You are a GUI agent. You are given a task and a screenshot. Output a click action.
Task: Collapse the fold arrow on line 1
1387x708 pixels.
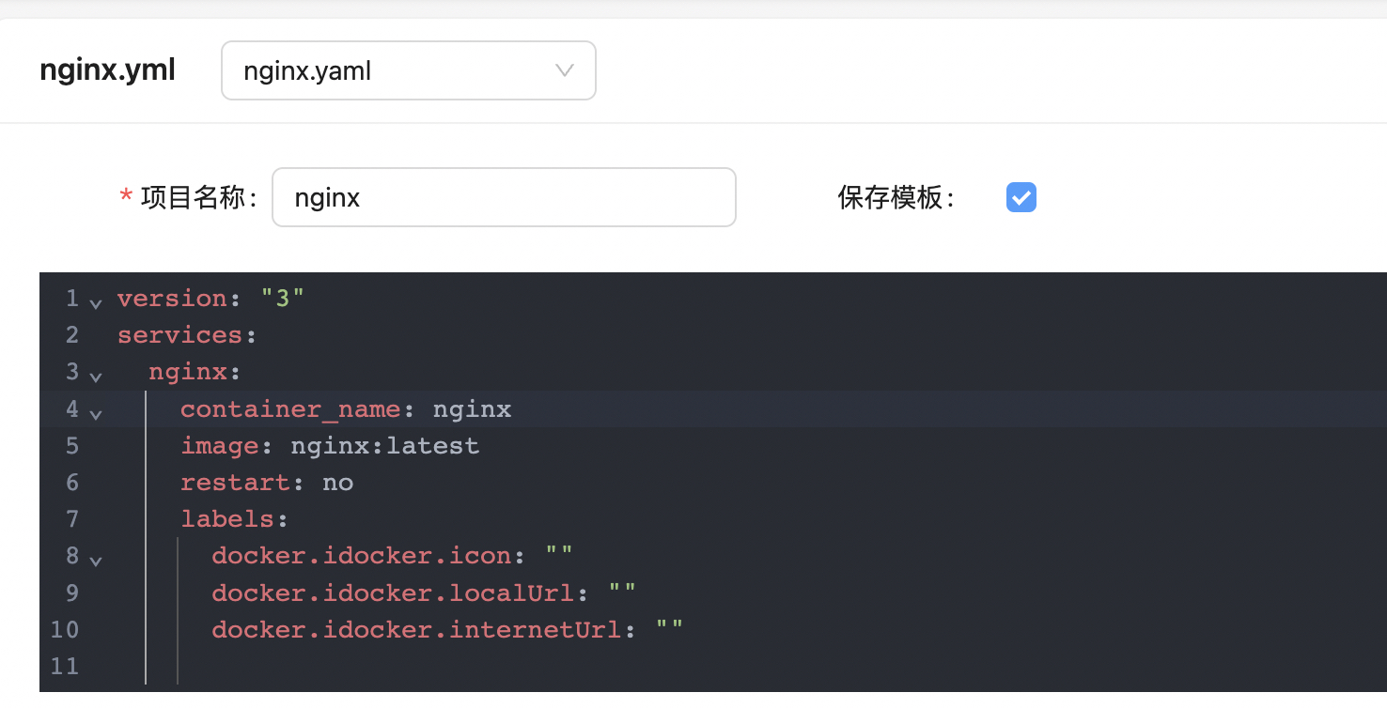pyautogui.click(x=95, y=303)
